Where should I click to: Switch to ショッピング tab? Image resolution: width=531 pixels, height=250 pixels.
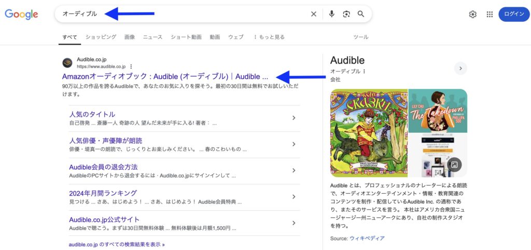(x=101, y=37)
